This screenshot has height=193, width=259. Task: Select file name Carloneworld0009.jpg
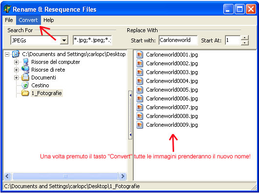pyautogui.click(x=172, y=125)
